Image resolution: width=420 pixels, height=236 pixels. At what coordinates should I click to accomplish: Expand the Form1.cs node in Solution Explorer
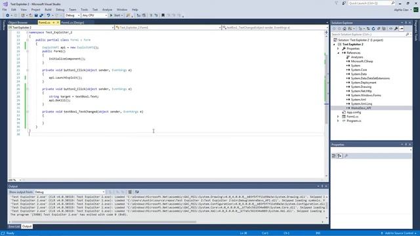[339, 117]
